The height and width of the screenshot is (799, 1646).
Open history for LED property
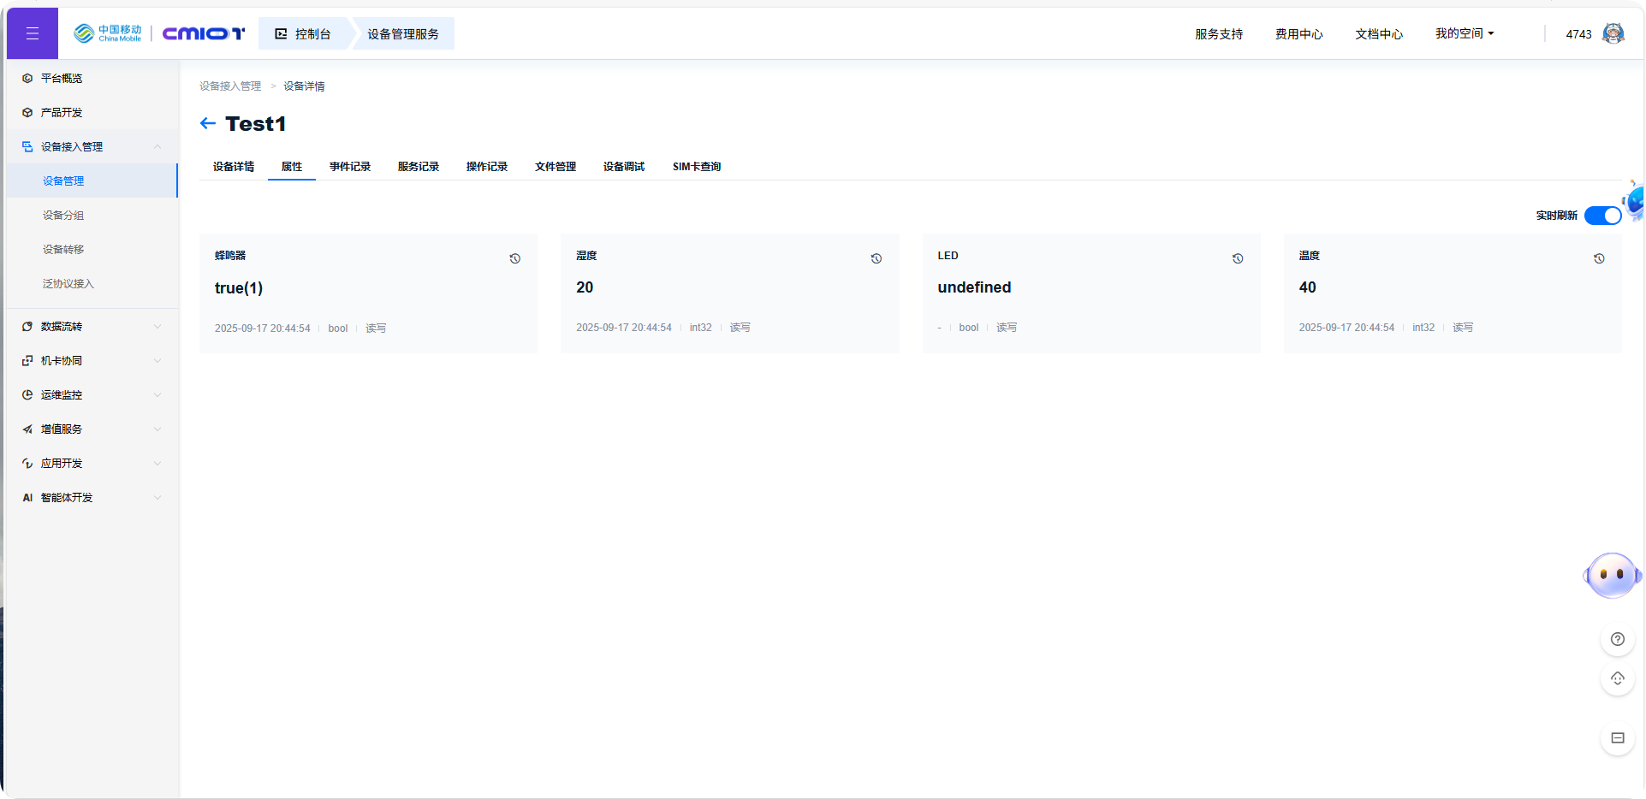tap(1237, 258)
